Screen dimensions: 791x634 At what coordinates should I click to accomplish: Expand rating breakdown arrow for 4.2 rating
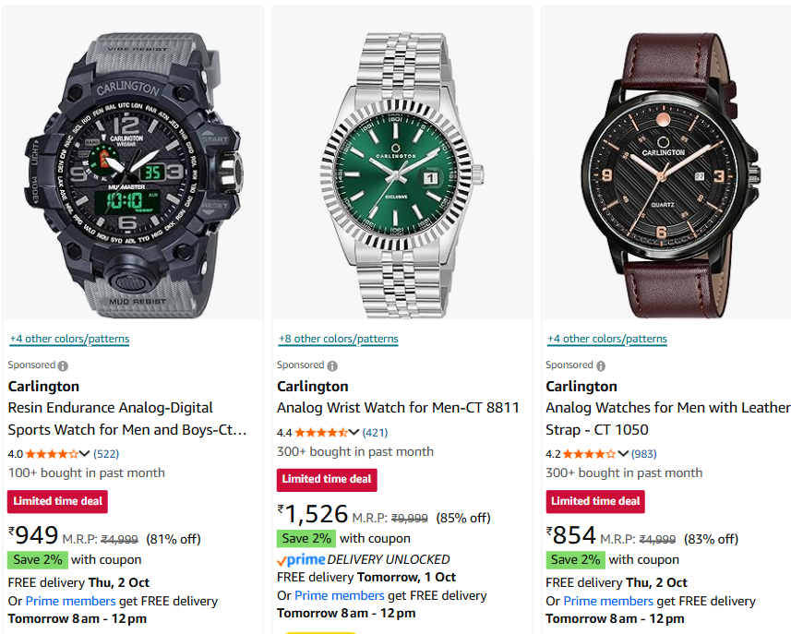point(623,454)
